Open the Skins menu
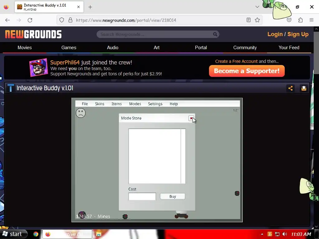The width and height of the screenshot is (319, 239). [100, 104]
